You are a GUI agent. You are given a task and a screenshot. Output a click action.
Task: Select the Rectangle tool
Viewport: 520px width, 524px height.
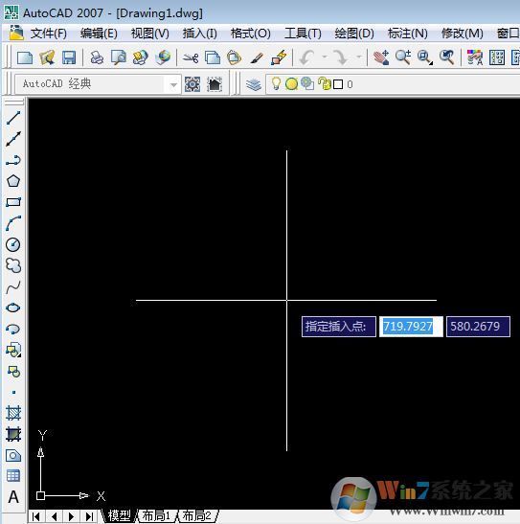(x=13, y=202)
